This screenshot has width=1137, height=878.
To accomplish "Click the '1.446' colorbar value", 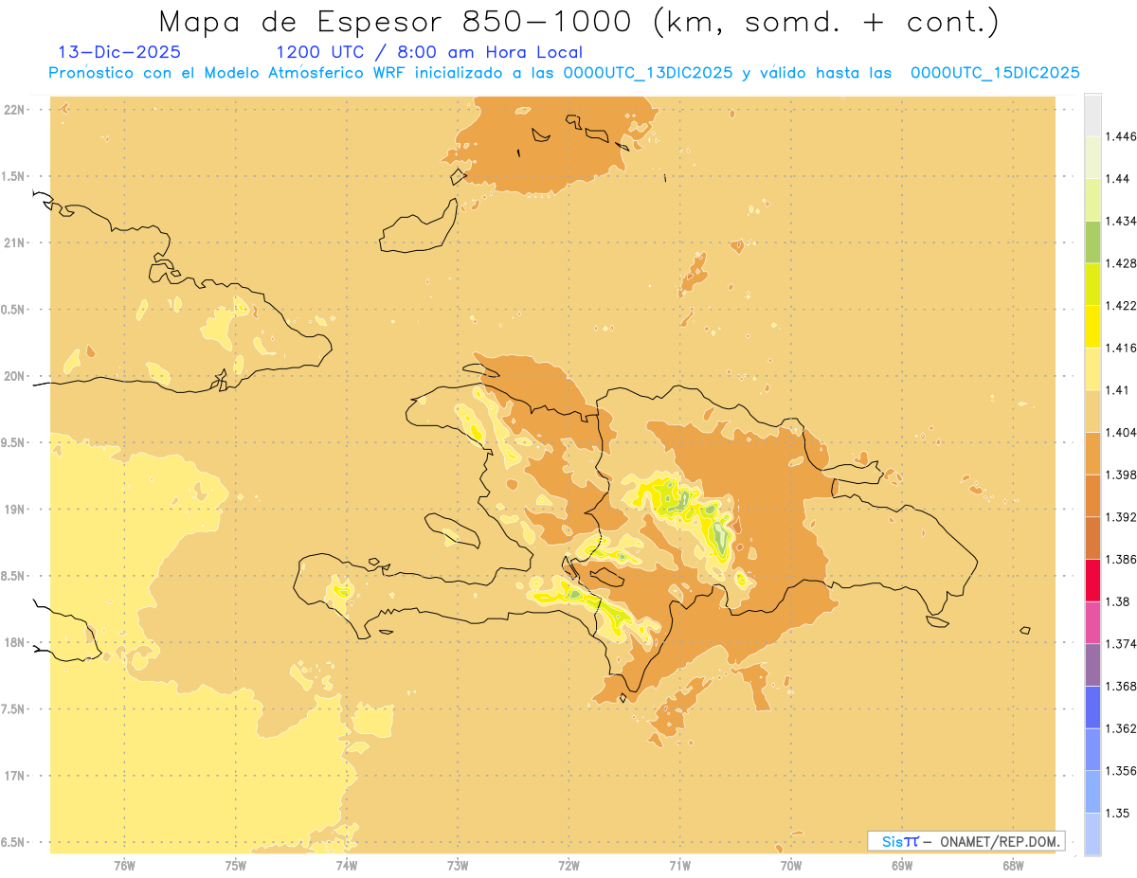I will click(x=1122, y=136).
